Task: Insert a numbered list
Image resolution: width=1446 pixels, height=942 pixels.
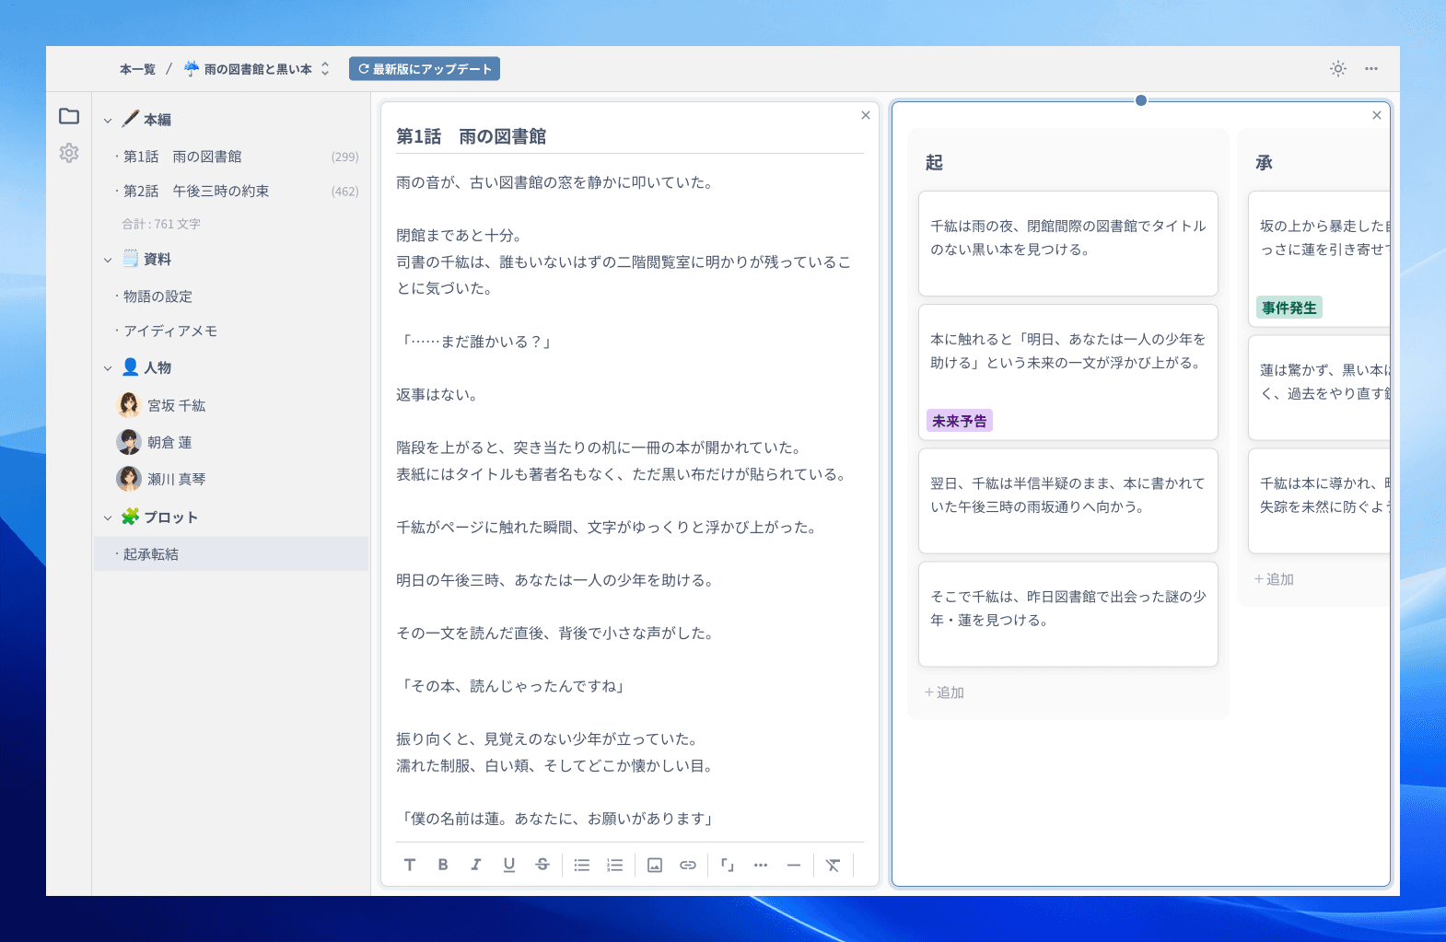Action: tap(615, 865)
